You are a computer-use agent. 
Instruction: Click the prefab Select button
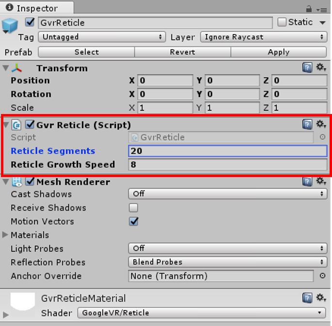(x=86, y=52)
